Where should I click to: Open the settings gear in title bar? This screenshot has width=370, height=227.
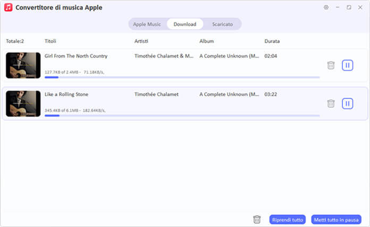326,7
